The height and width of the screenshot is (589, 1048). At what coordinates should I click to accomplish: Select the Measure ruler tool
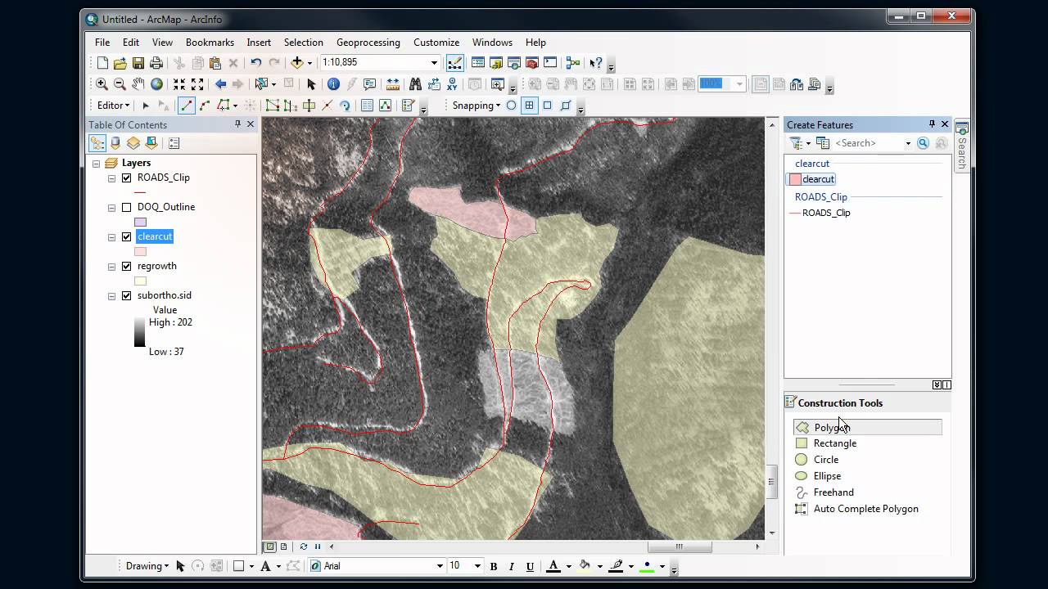tap(393, 84)
